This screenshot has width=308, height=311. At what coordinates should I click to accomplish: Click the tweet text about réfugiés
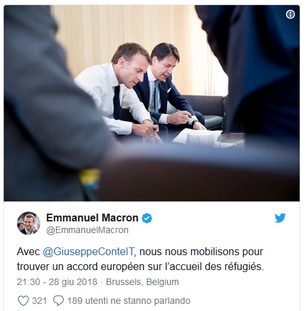[x=140, y=259]
